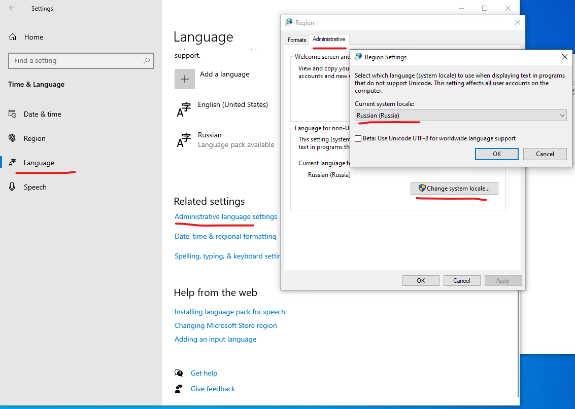Click the Region window globe icon

click(x=289, y=22)
